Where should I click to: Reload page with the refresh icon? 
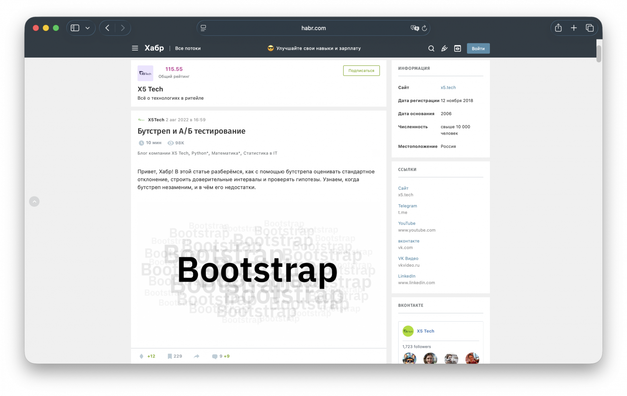424,28
